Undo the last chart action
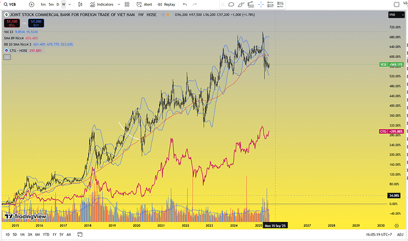This screenshot has width=408, height=241. coord(185,4)
